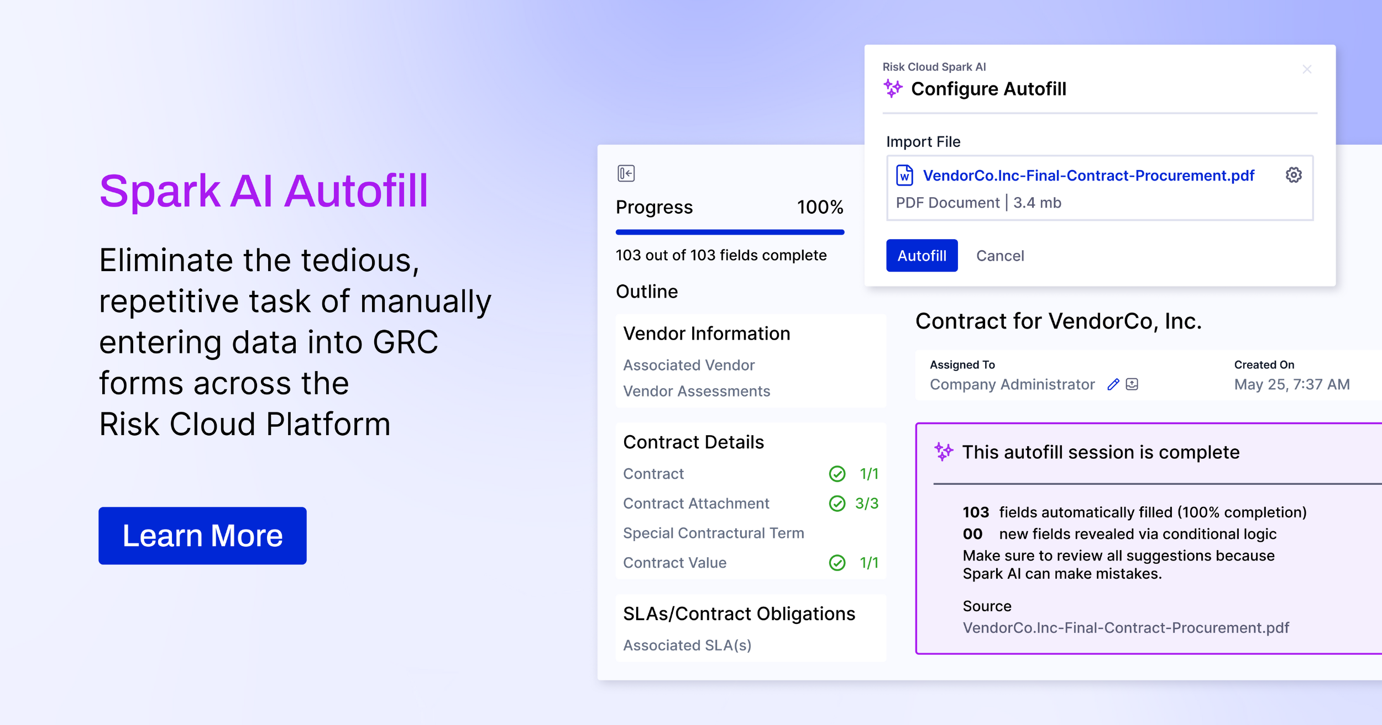Click the sparkle icon in autofill session banner

[944, 452]
